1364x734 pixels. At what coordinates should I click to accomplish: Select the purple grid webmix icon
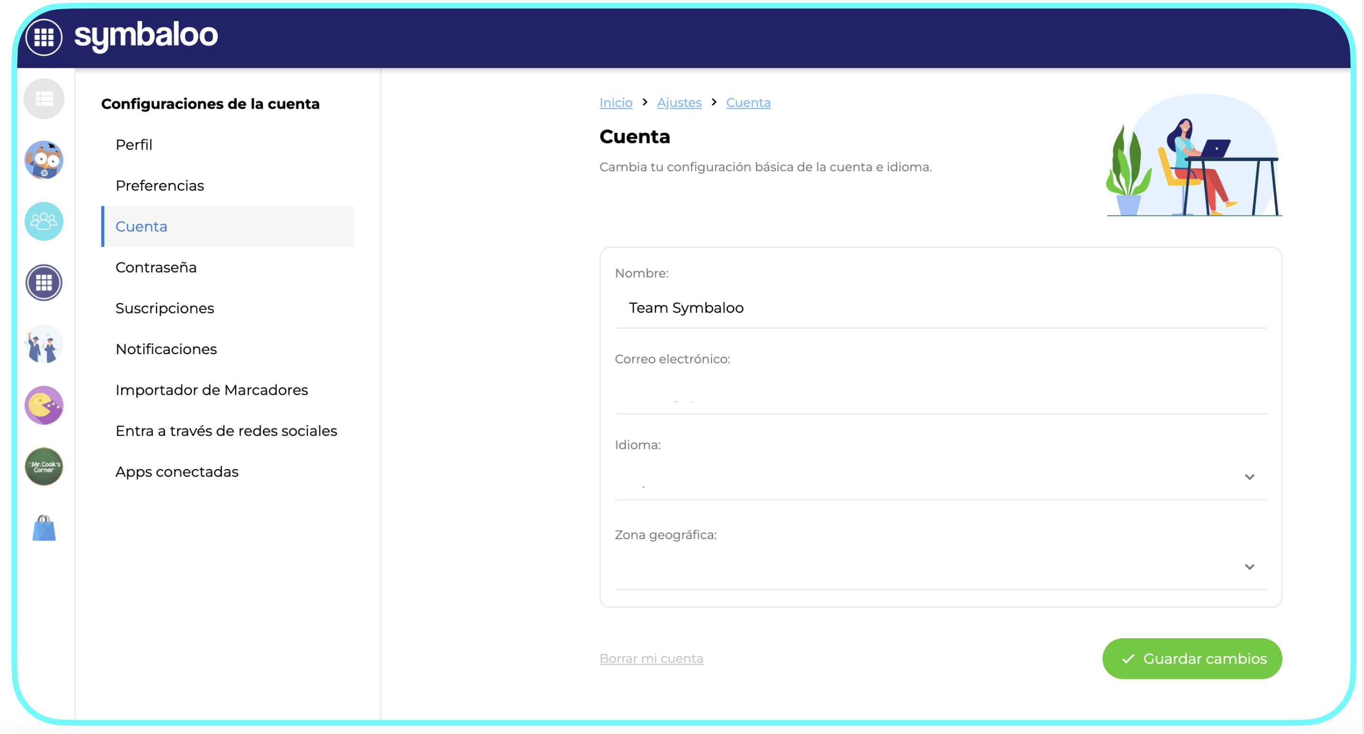(x=44, y=283)
